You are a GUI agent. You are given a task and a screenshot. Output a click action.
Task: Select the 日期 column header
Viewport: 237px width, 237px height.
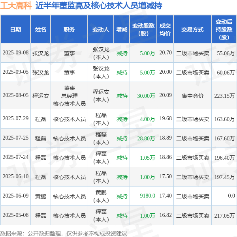point(15,29)
